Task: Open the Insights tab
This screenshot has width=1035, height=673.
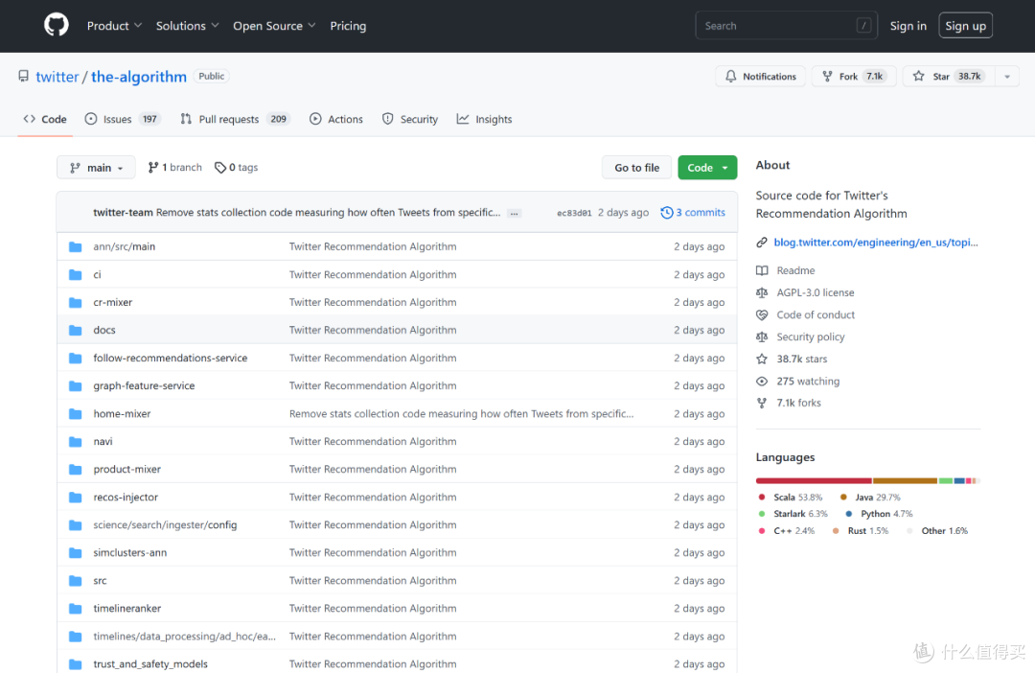Action: tap(485, 119)
